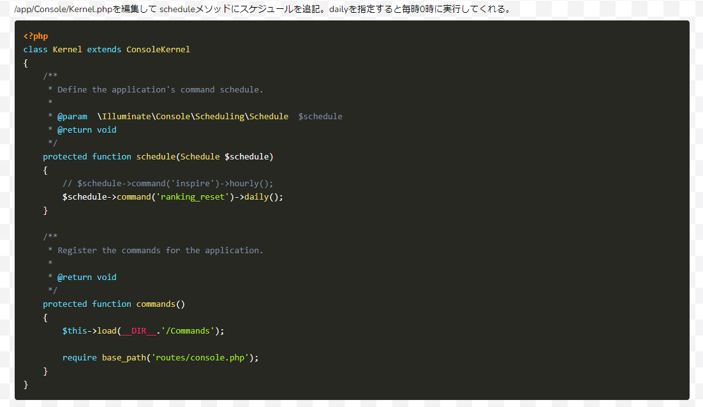Click the opening <?php tag
703x407 pixels.
coord(36,36)
